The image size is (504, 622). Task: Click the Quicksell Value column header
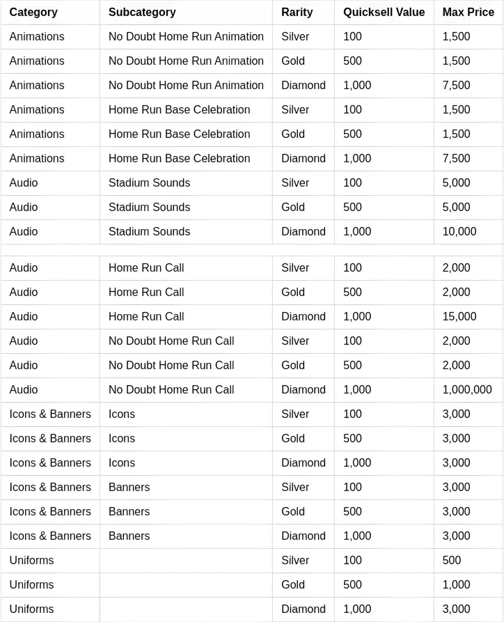384,12
